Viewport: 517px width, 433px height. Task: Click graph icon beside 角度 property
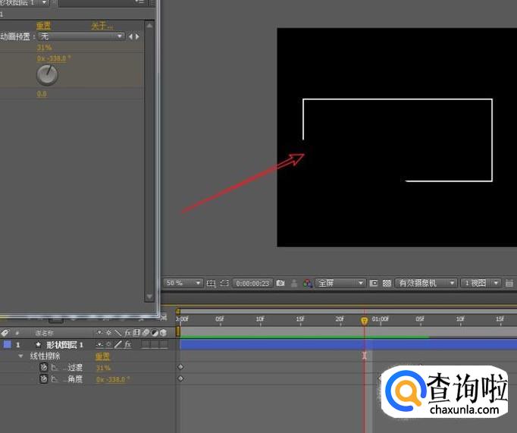click(55, 379)
